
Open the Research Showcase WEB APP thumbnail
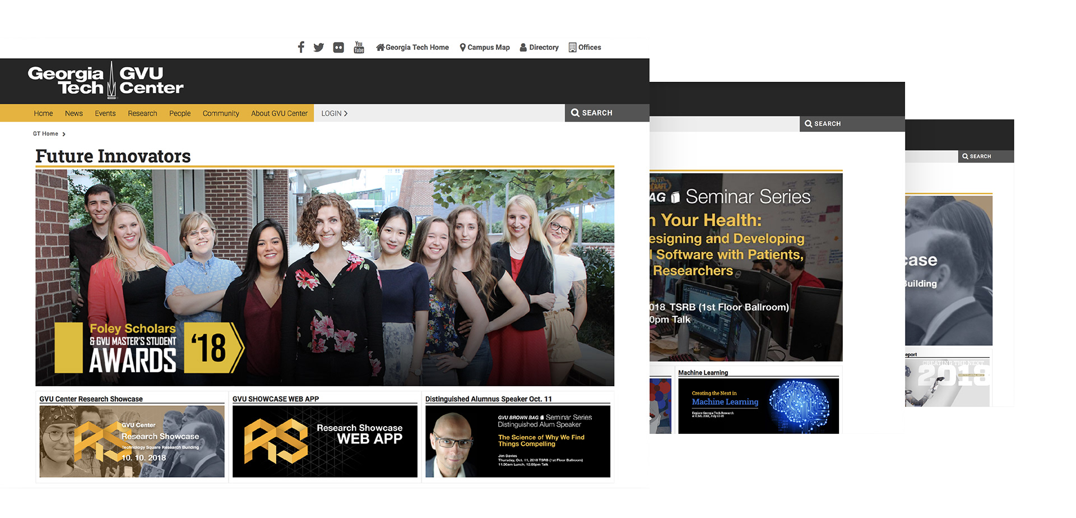(x=325, y=442)
